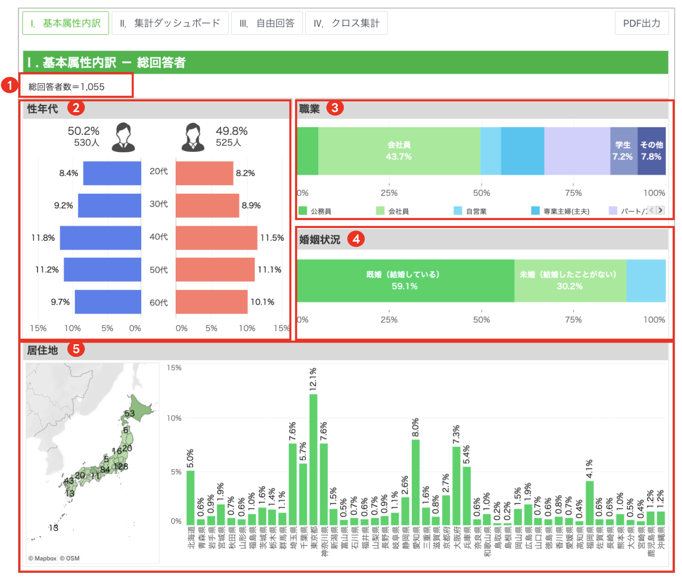Click the red number 5 marker by 居住地
Viewport: 682px width, 585px height.
point(76,349)
